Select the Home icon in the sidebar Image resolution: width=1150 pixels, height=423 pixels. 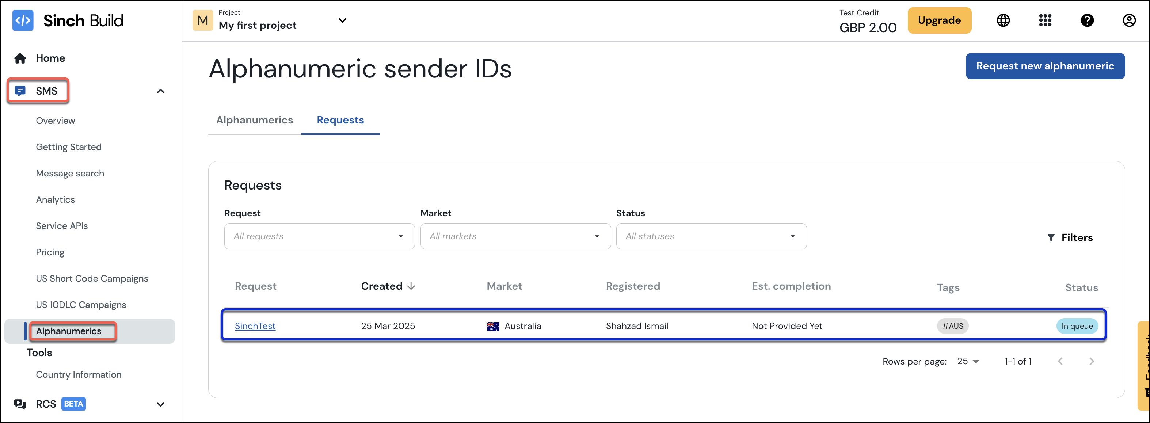(20, 58)
